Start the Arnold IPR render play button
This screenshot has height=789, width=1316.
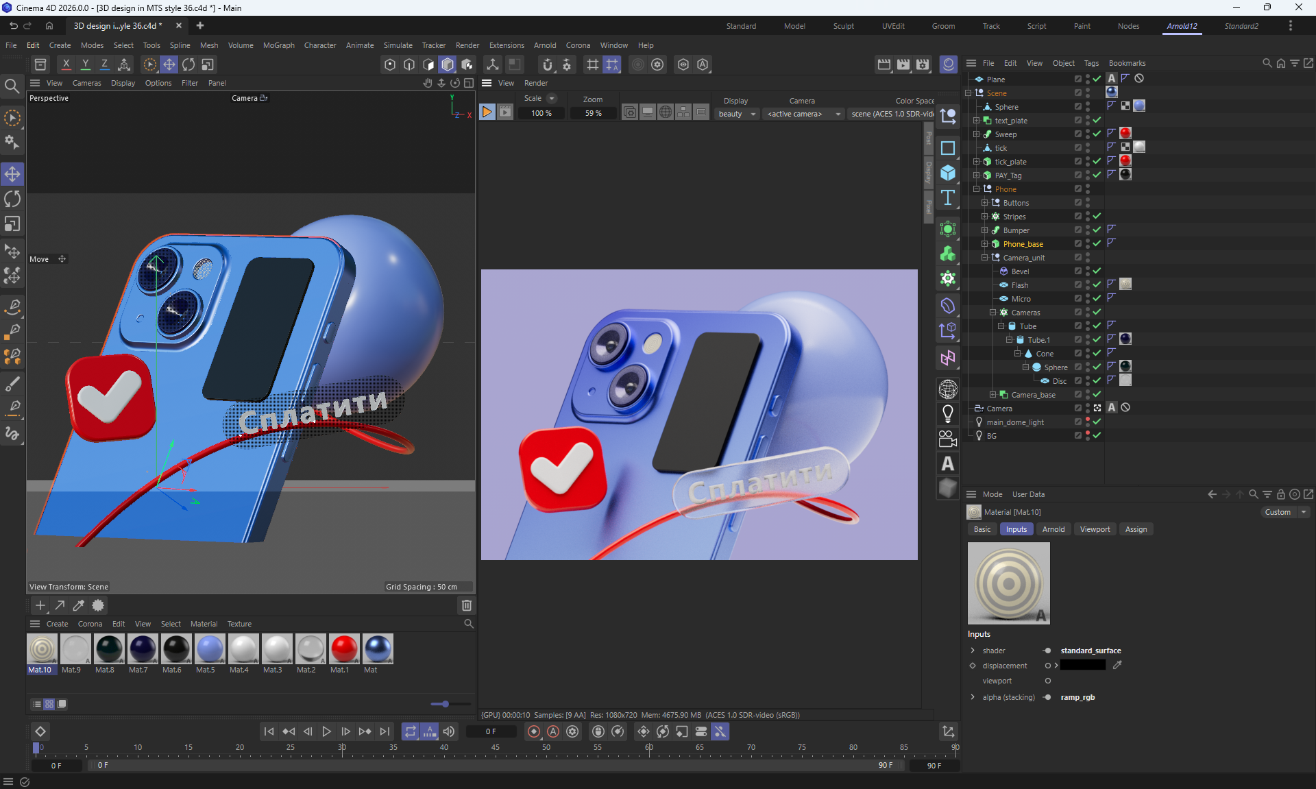[487, 112]
